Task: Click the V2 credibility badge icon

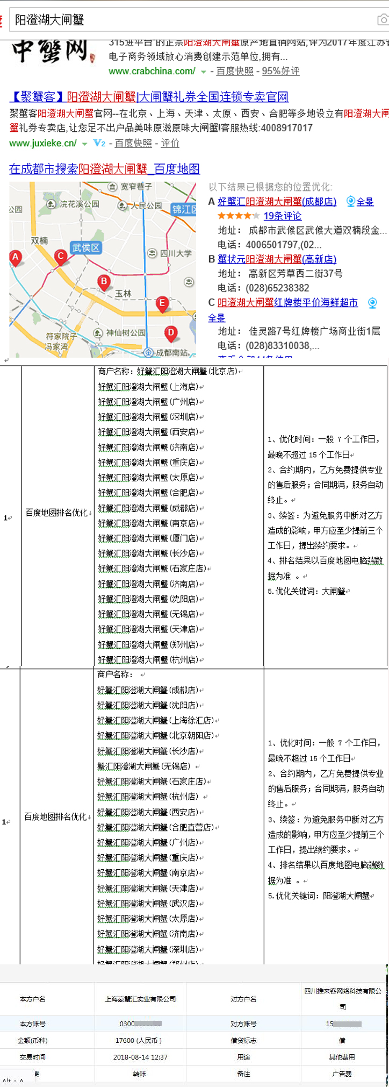Action: (99, 143)
